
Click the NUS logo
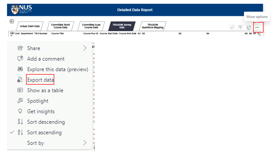22,10
